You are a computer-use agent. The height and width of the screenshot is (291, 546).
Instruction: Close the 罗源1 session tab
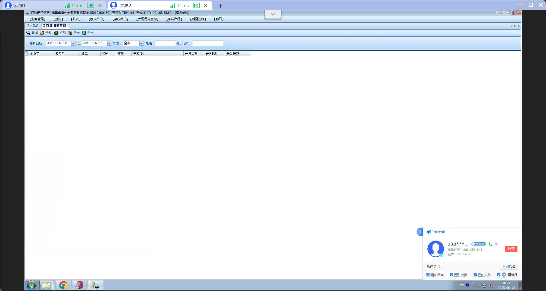point(100,5)
